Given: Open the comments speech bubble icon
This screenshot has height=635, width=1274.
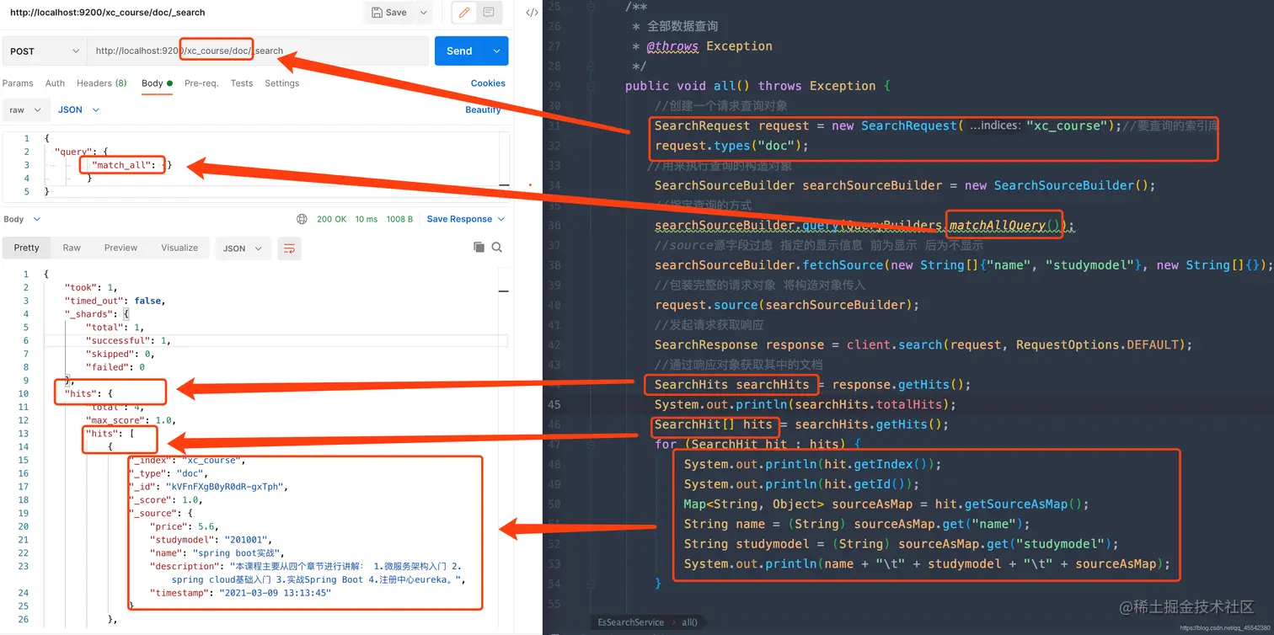Looking at the screenshot, I should point(489,13).
